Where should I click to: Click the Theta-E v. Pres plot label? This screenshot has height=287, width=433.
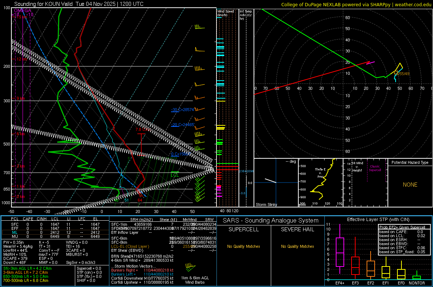coord(320,173)
